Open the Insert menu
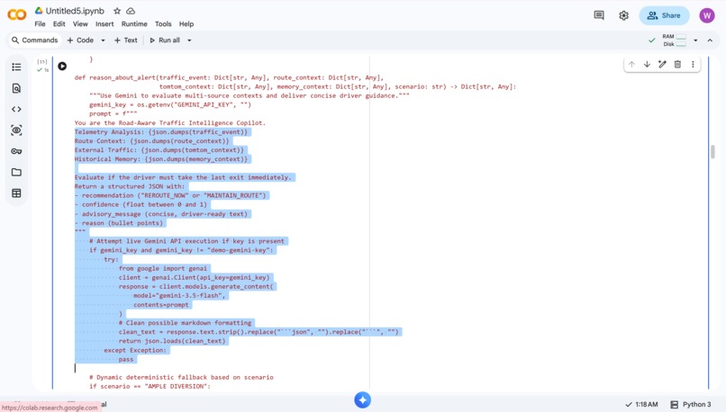This screenshot has width=726, height=412. coord(104,24)
